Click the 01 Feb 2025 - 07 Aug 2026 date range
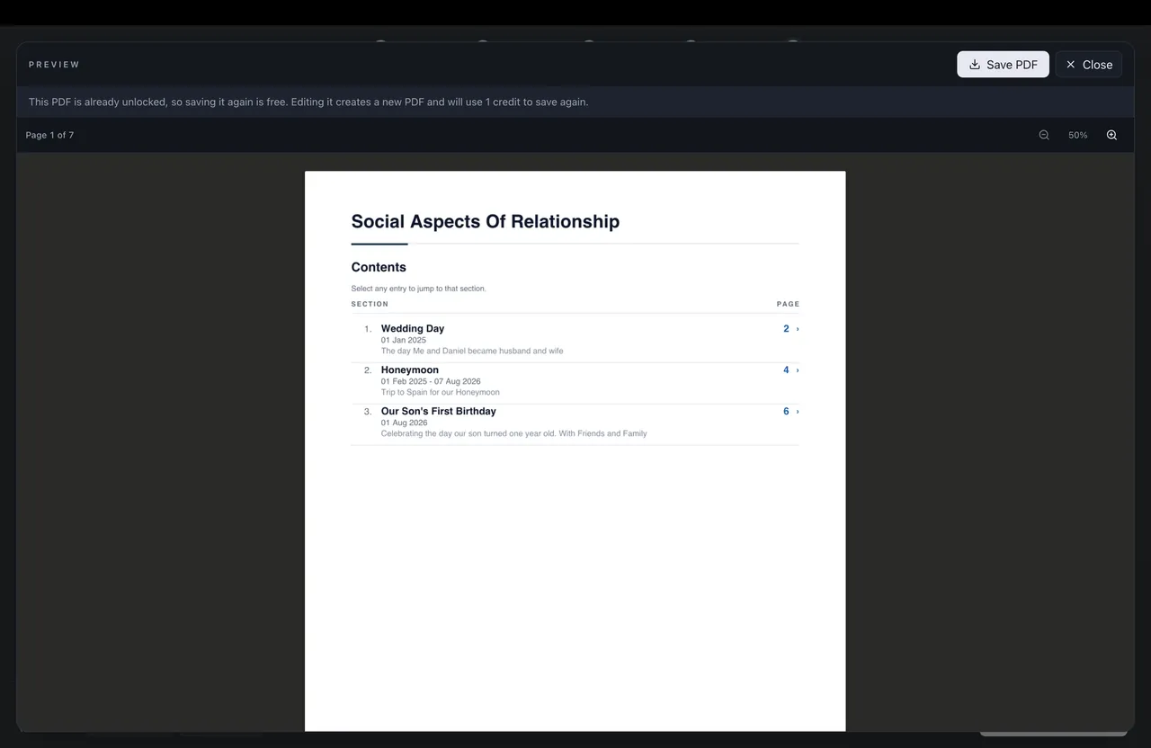1151x748 pixels. 431,381
